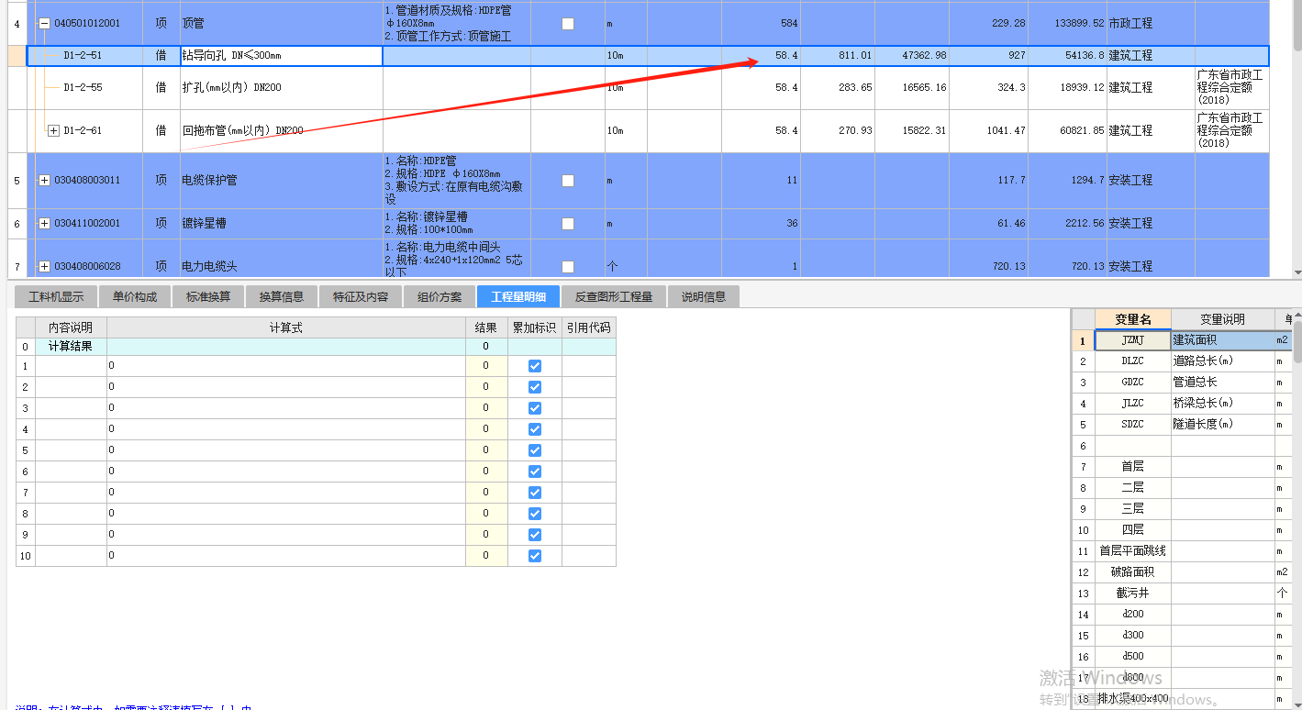Uncheck 累加标识 for calculation row 3
The width and height of the screenshot is (1302, 710).
pos(535,408)
